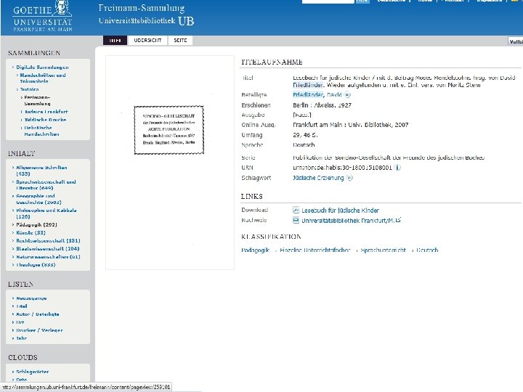This screenshot has height=392, width=523.
Task: Open info icon beside Friedländer, David
Action: point(347,95)
